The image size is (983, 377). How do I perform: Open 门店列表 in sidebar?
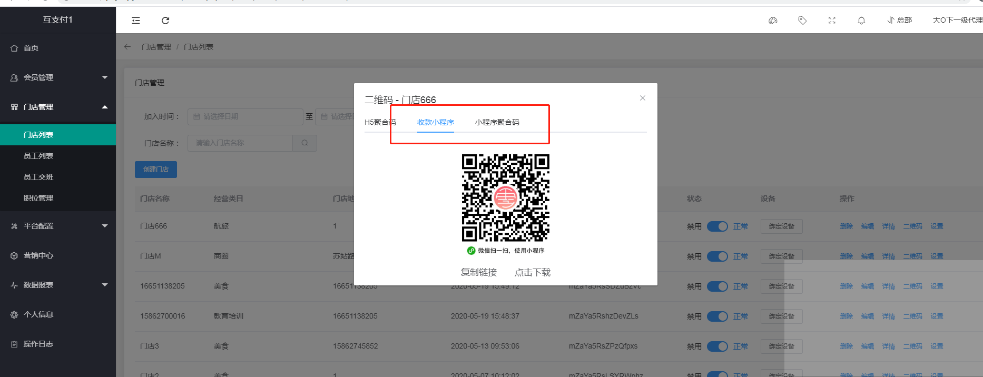click(58, 135)
